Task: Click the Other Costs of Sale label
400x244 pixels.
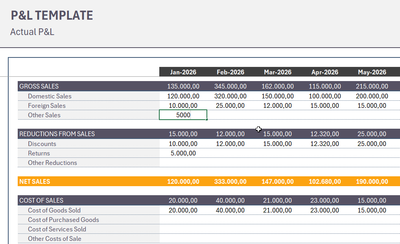Action: coord(55,238)
